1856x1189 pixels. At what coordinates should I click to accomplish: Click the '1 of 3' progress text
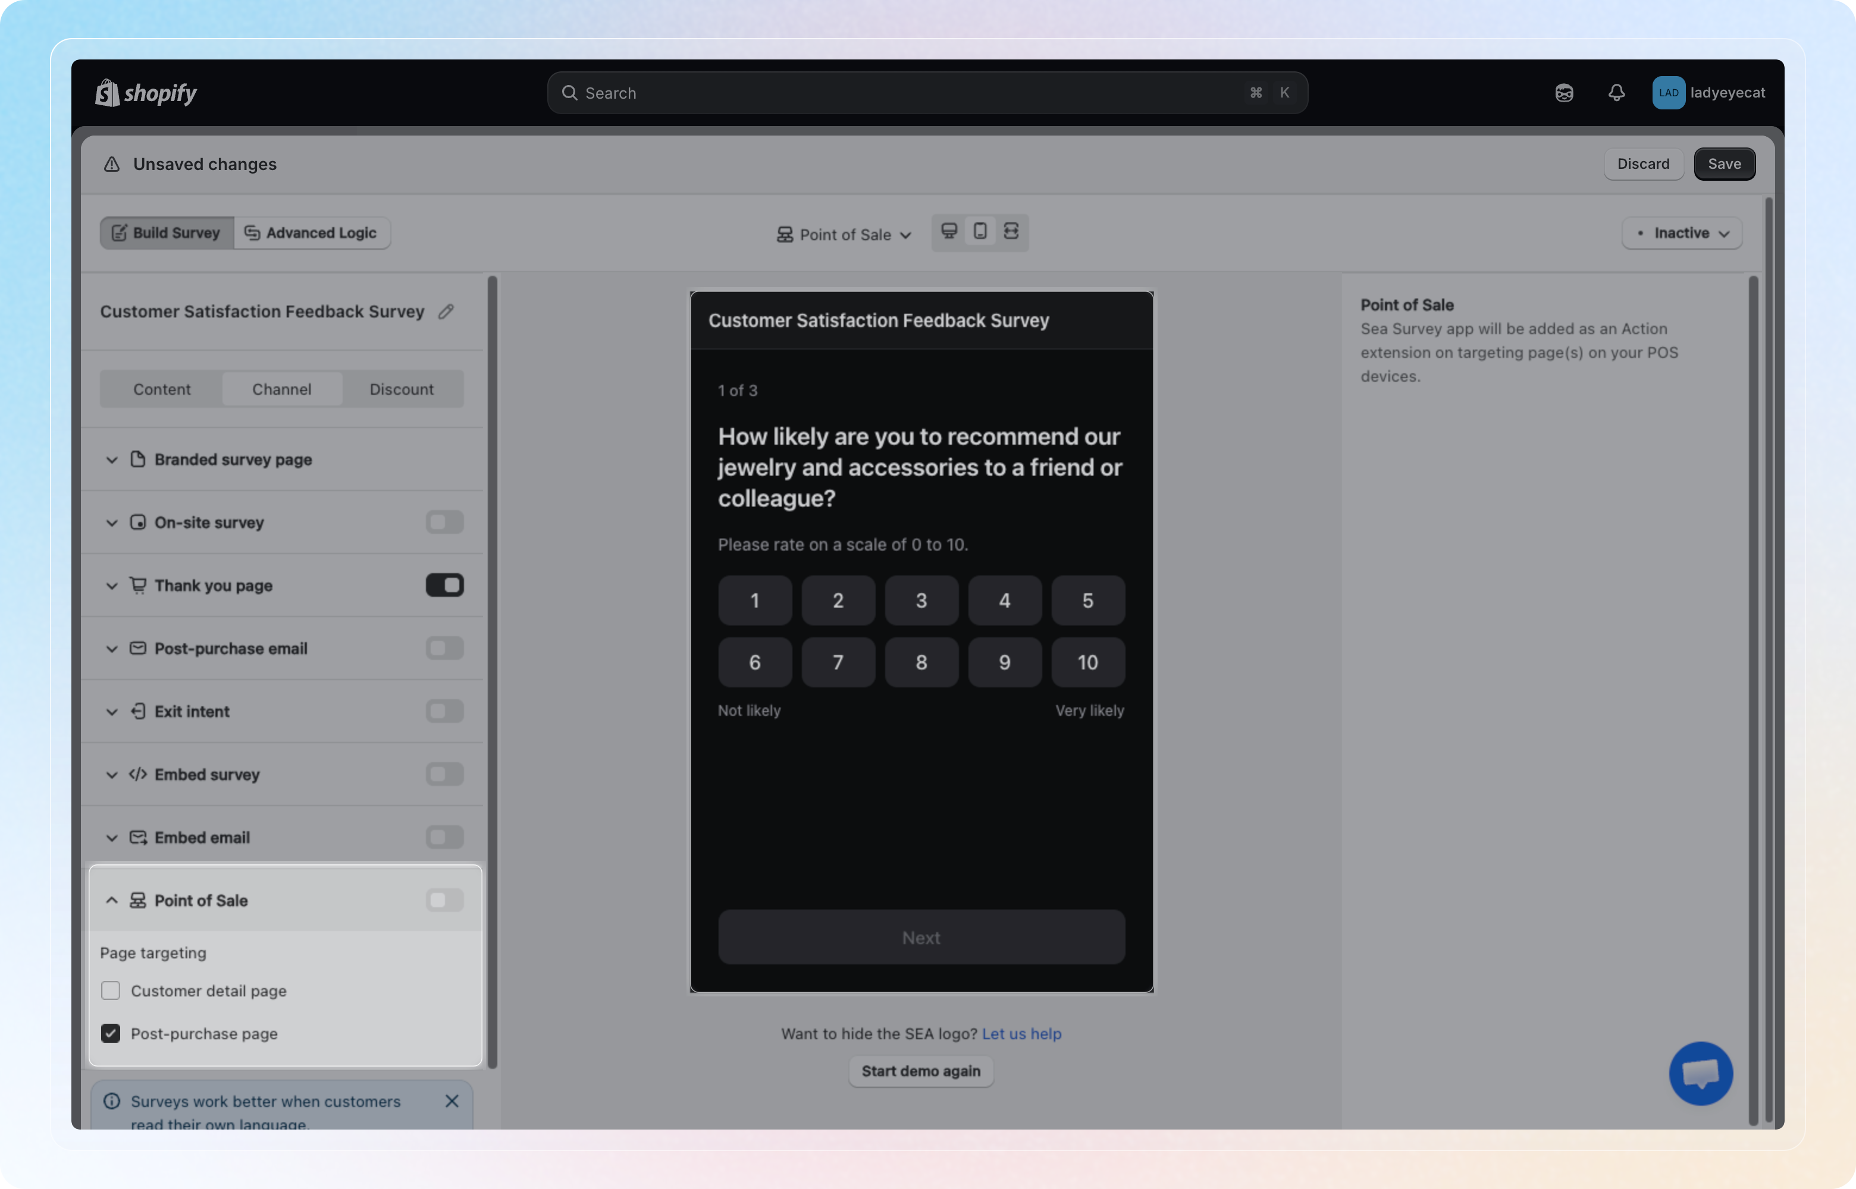tap(738, 391)
